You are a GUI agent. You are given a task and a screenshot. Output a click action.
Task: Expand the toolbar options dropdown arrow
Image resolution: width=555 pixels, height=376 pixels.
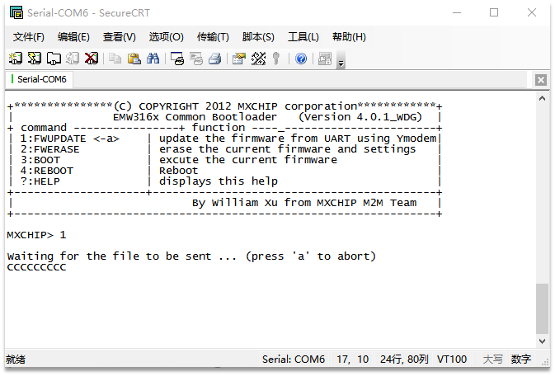[x=341, y=63]
